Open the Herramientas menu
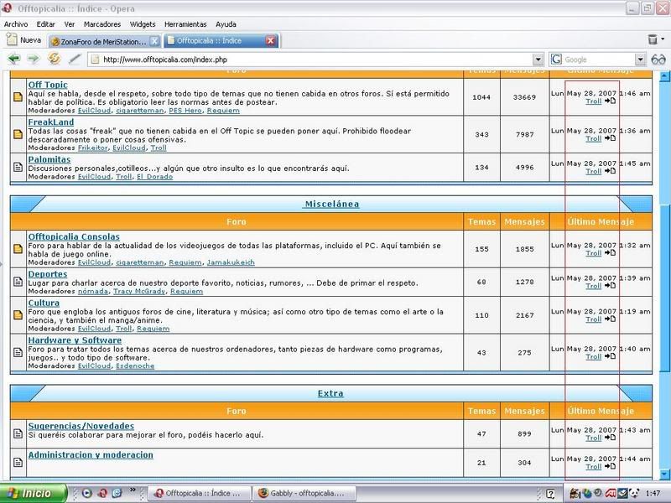 pyautogui.click(x=186, y=24)
